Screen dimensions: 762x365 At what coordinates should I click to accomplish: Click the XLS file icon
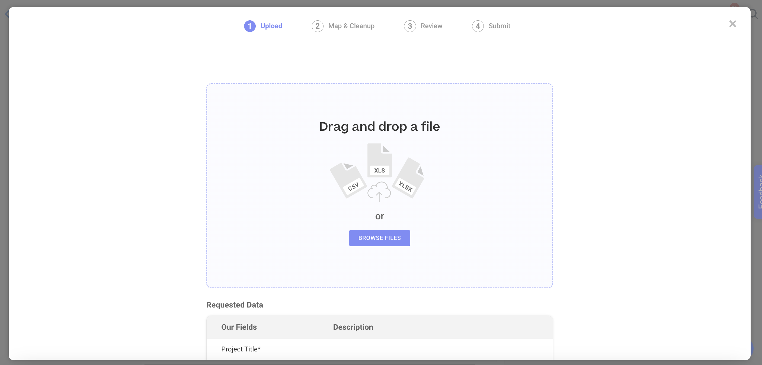pyautogui.click(x=380, y=160)
